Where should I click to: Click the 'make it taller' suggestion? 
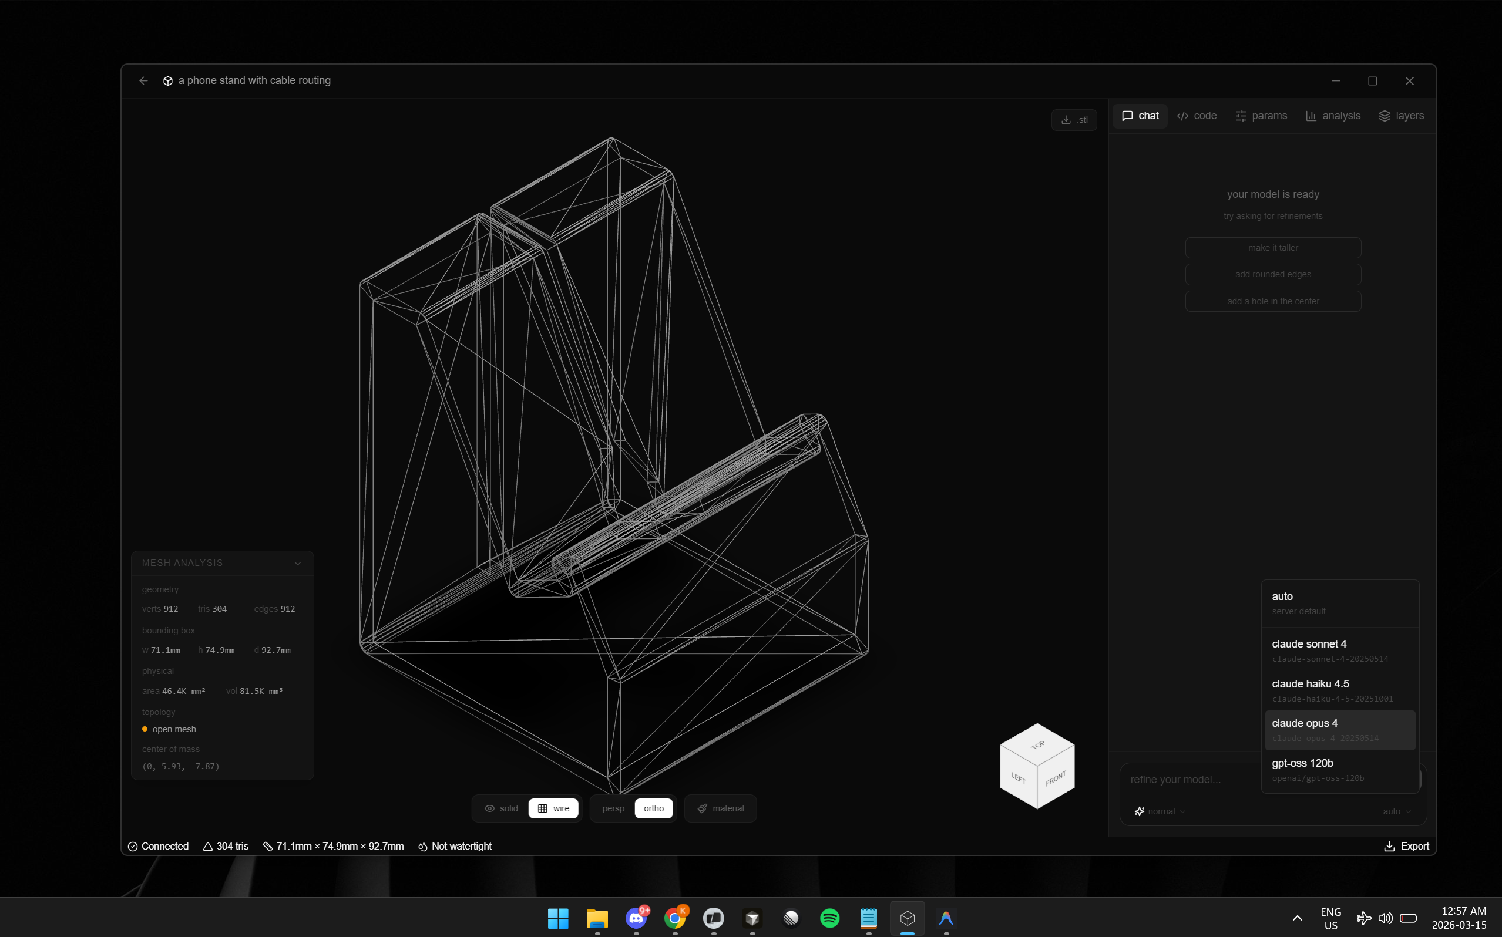1273,248
